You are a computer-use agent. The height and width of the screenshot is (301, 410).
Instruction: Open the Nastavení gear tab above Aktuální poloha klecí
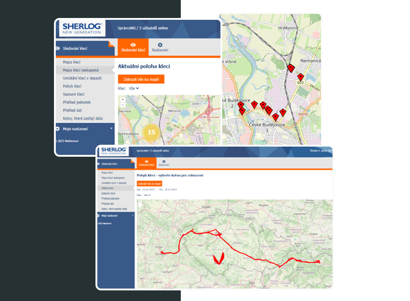(160, 45)
